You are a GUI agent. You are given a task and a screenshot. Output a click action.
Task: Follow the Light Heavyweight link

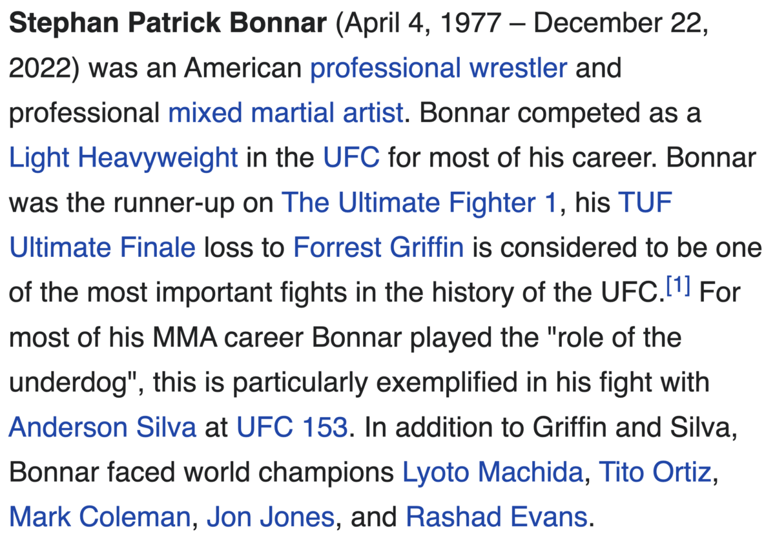123,158
